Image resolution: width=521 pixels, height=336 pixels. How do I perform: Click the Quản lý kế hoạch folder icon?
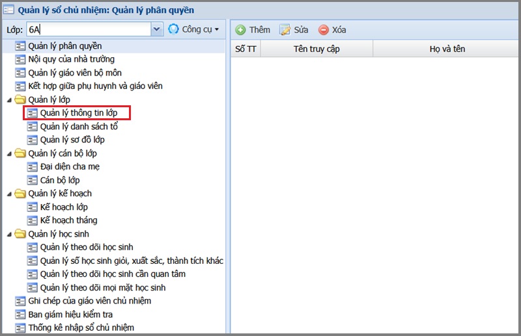20,194
